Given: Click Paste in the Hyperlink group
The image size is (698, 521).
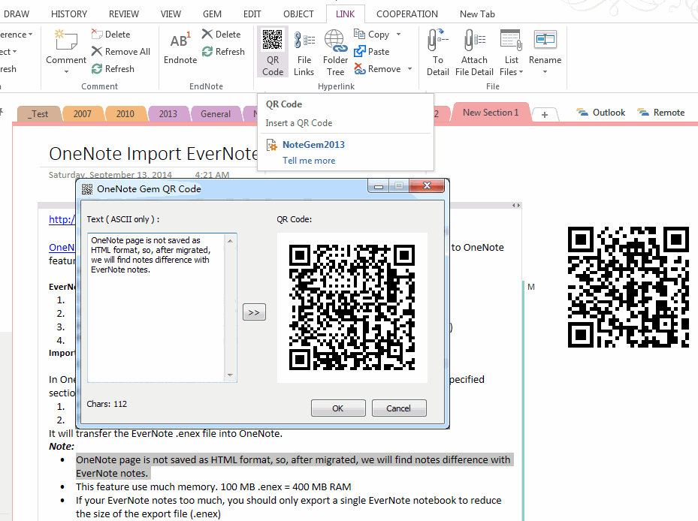Looking at the screenshot, I should click(372, 52).
